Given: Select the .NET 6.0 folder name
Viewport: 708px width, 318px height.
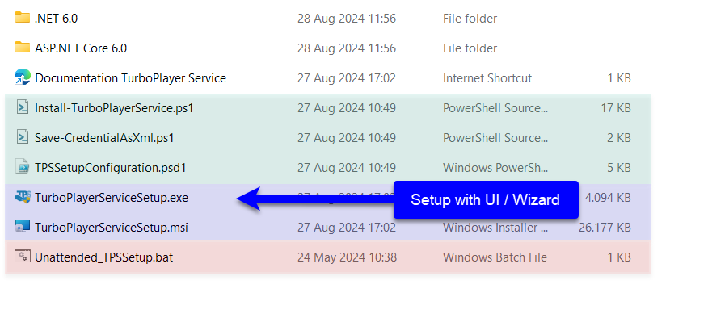Looking at the screenshot, I should [56, 19].
